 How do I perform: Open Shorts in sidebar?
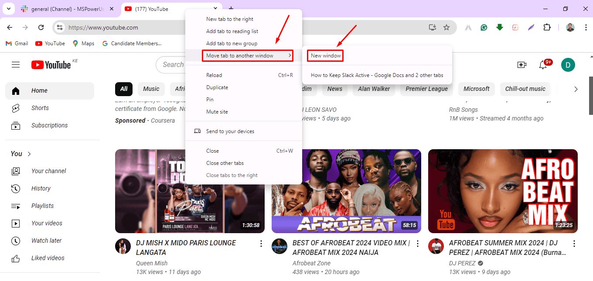click(x=50, y=108)
